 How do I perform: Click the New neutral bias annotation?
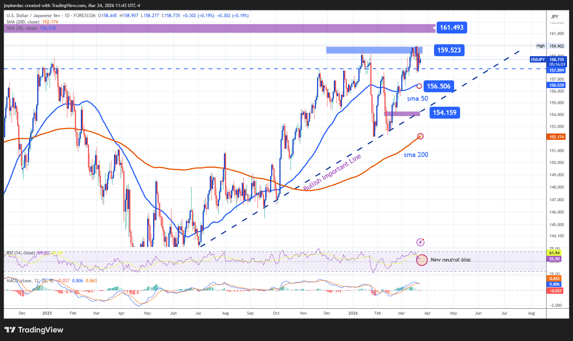[x=450, y=260]
